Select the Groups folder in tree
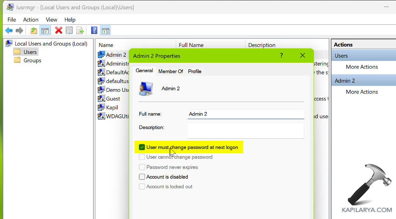The height and width of the screenshot is (219, 396). tap(32, 60)
